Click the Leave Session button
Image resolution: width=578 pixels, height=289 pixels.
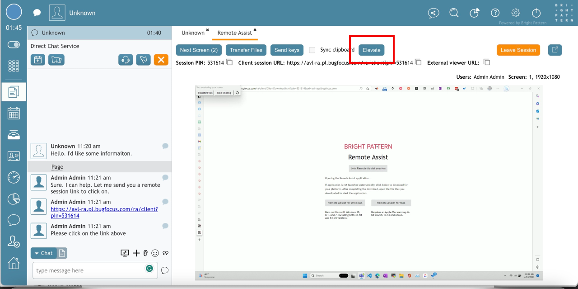point(518,50)
